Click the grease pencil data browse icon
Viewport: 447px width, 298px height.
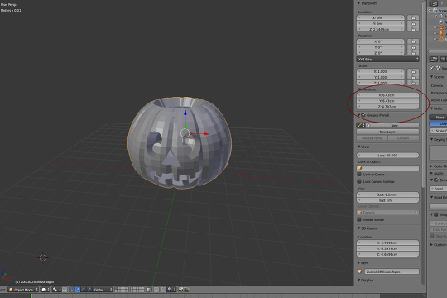(361, 125)
